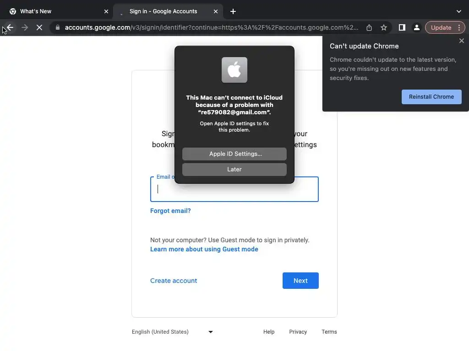
Task: Close the Sign in - Google Accounts tab
Action: tap(216, 11)
